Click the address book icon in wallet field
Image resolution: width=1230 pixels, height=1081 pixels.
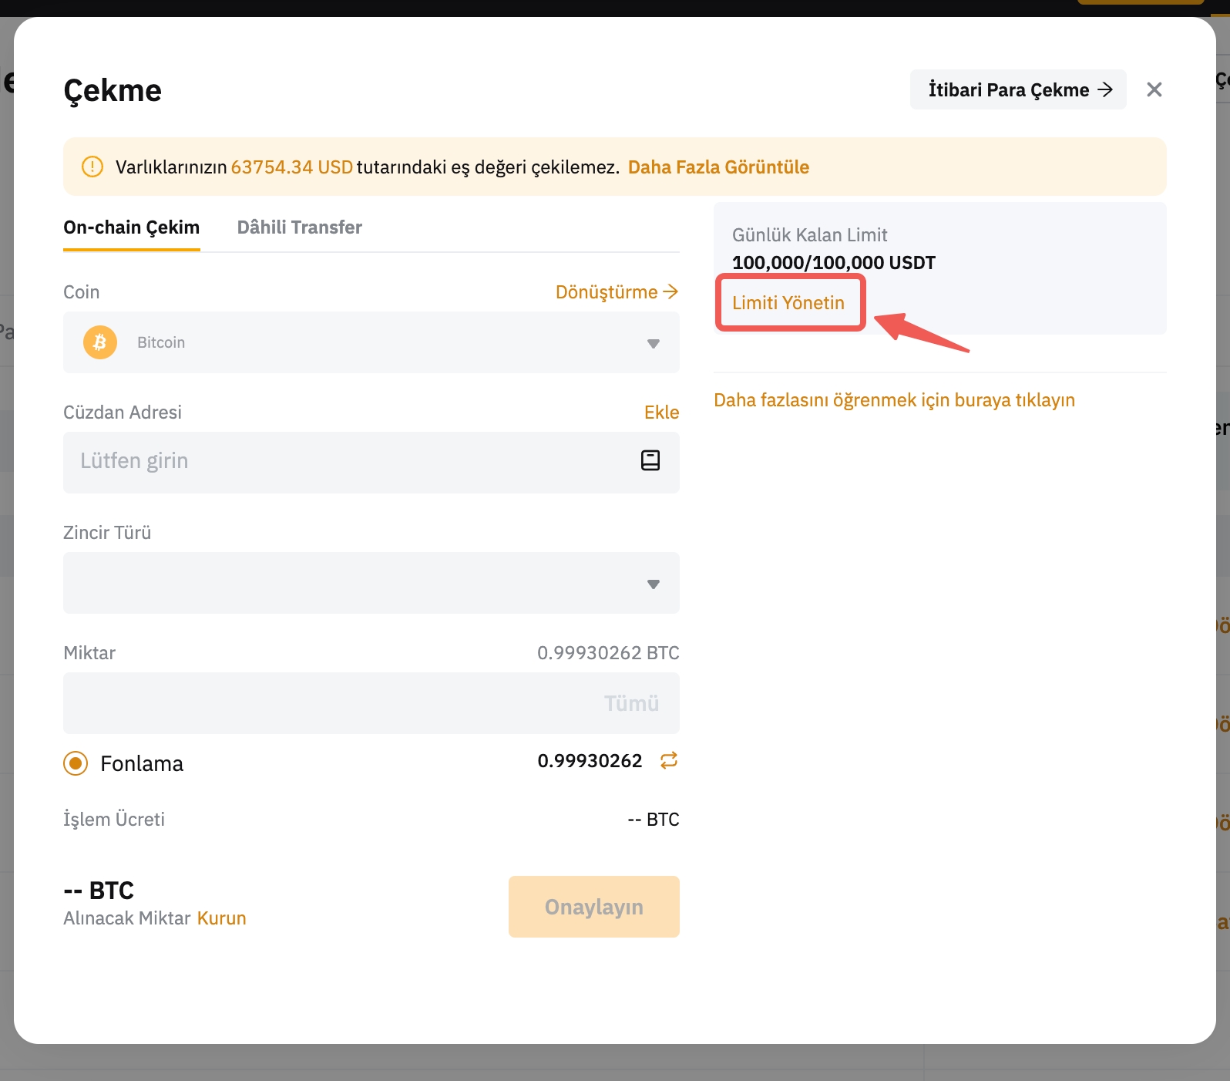650,460
